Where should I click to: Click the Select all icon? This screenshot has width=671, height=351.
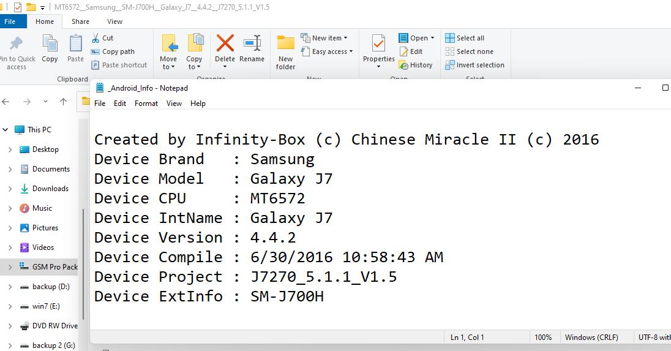point(450,38)
